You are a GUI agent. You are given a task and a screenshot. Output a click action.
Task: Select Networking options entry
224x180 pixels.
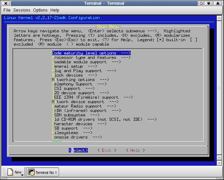pyautogui.click(x=80, y=80)
